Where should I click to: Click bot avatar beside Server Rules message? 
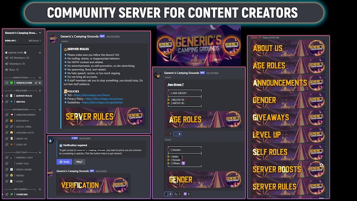coord(53,39)
